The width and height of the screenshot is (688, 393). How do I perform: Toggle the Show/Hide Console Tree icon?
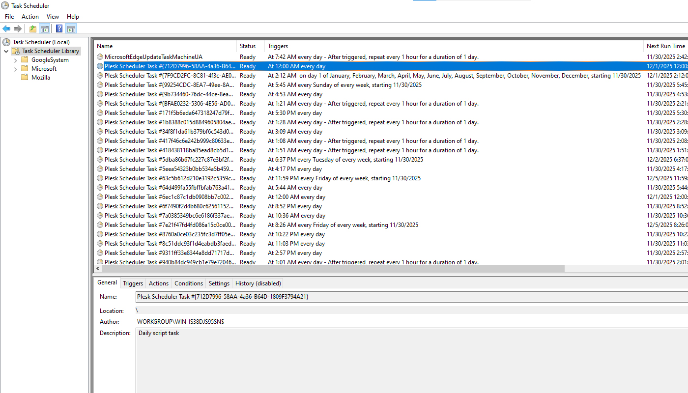(44, 28)
